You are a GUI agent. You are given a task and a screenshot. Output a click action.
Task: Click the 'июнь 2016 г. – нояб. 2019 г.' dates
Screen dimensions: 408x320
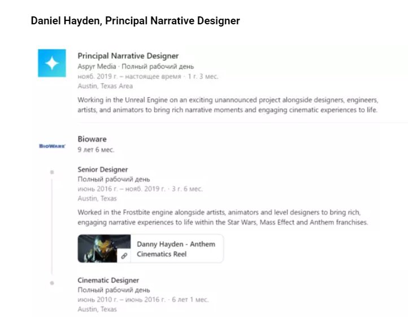121,189
